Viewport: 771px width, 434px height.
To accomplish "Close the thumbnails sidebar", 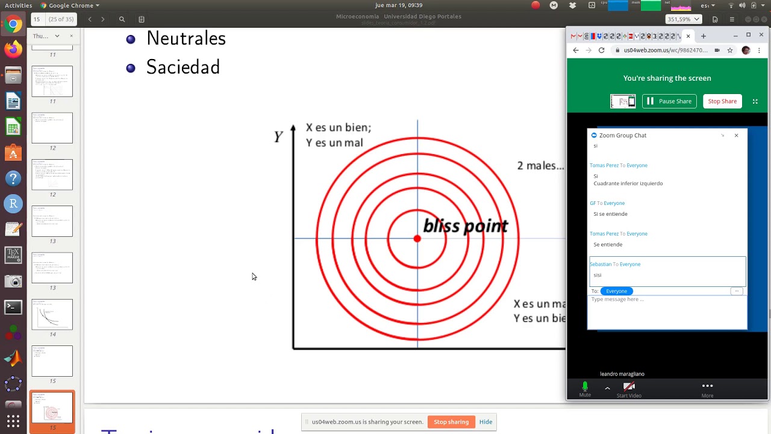I will 71,36.
